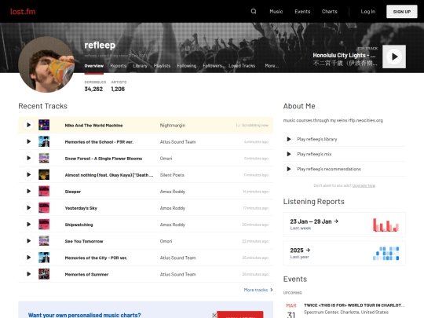Click the scrobbles count 34,282
This screenshot has height=318, width=424.
93,89
